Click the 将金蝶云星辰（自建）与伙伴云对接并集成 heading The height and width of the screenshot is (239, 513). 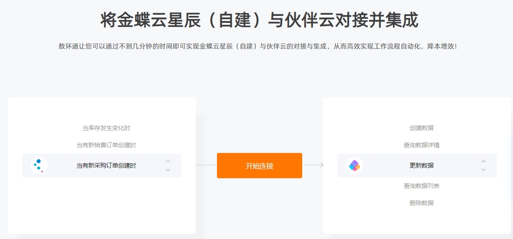pyautogui.click(x=259, y=20)
